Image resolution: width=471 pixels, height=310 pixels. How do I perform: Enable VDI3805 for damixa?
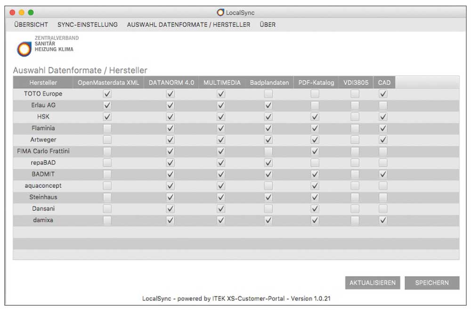[x=355, y=220]
